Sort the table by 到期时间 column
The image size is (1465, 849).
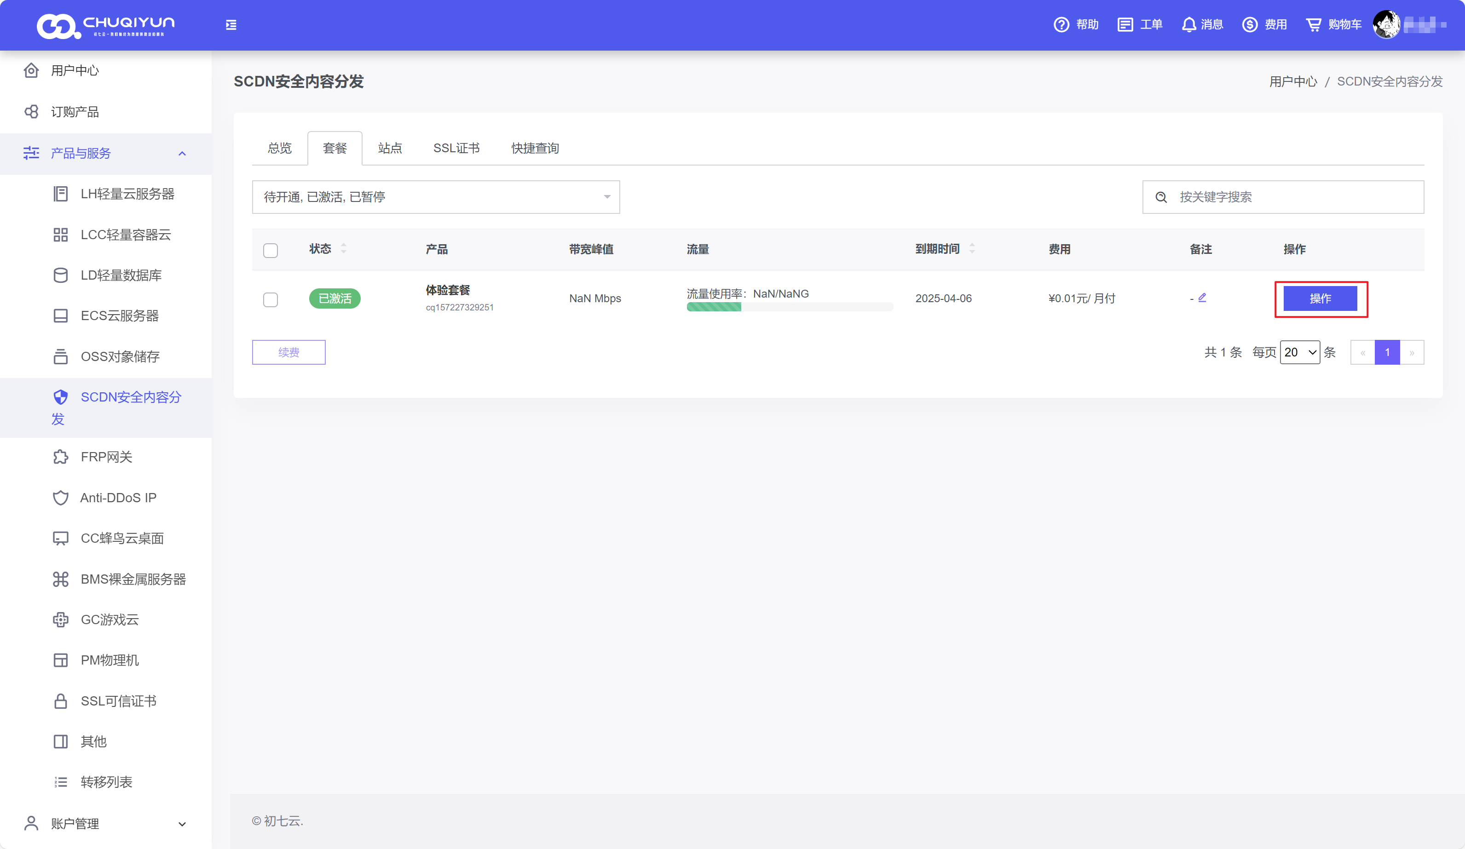pyautogui.click(x=972, y=249)
